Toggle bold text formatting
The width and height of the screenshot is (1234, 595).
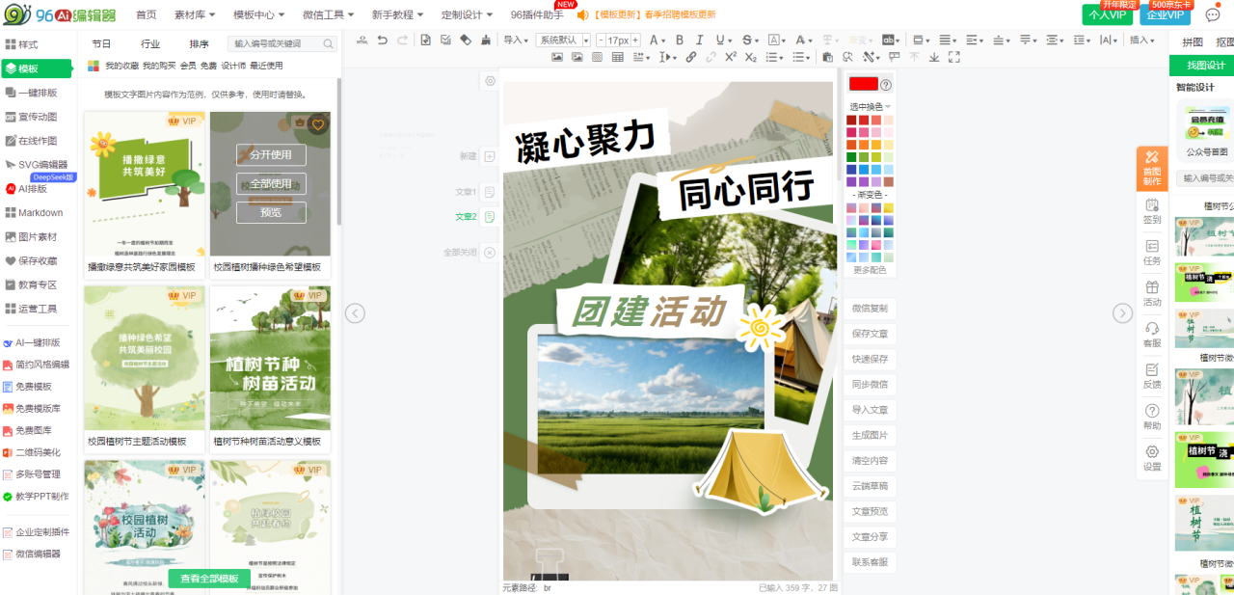[x=680, y=40]
